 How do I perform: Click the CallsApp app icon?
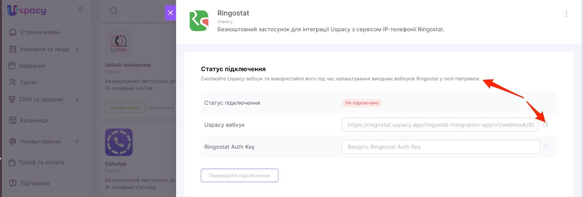tap(119, 142)
